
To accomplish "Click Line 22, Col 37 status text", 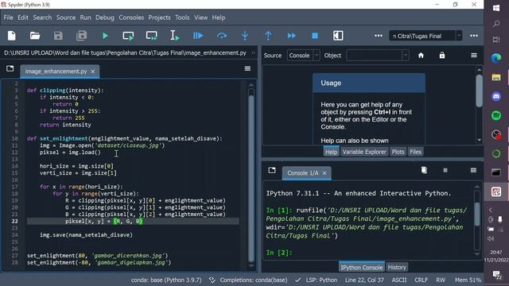I will coord(364,280).
